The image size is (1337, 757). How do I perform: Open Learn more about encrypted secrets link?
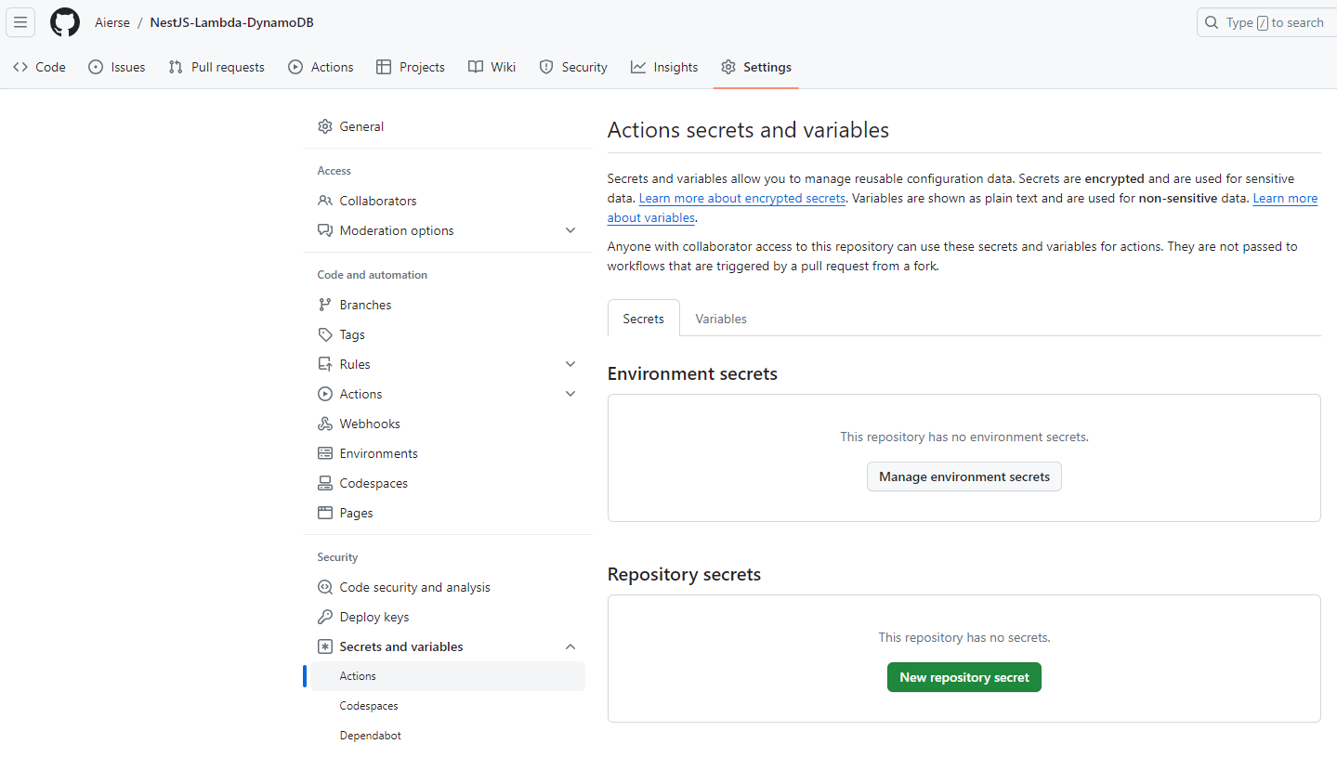pyautogui.click(x=742, y=198)
